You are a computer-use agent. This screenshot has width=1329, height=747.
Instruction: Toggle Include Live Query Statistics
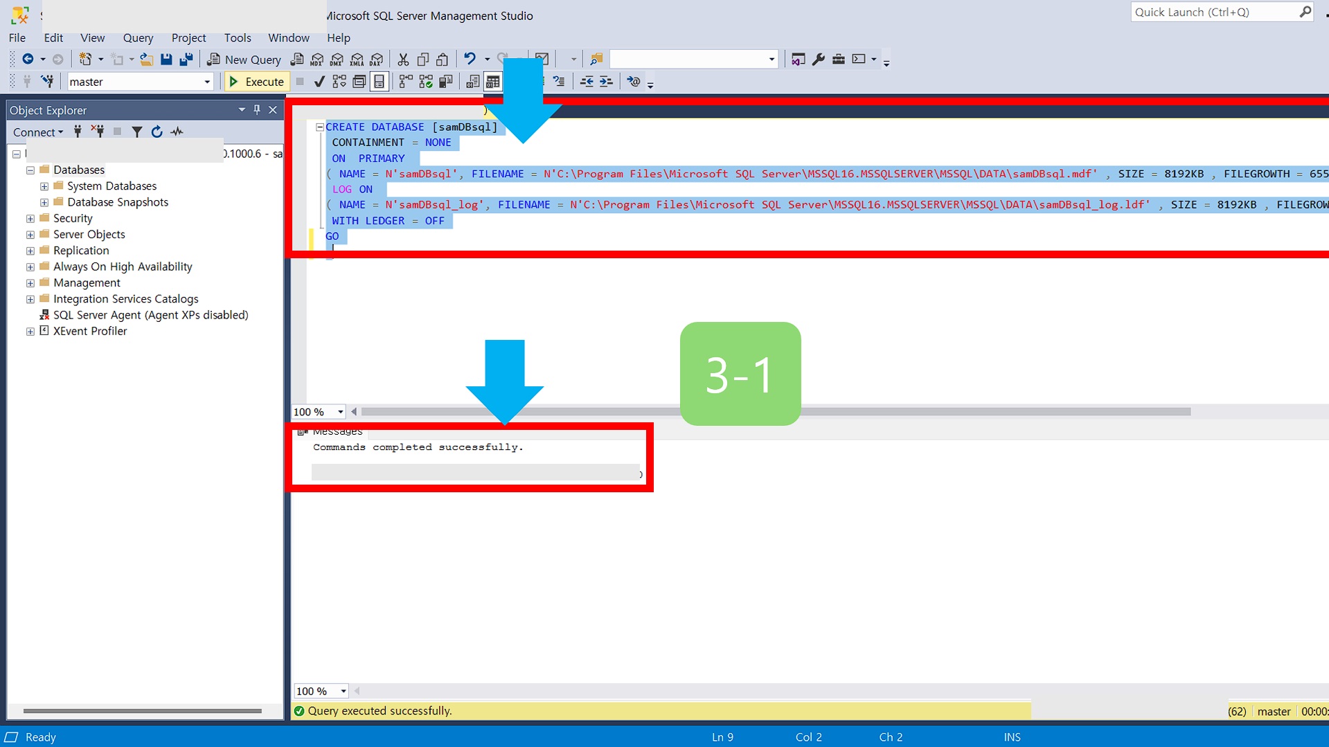point(426,82)
